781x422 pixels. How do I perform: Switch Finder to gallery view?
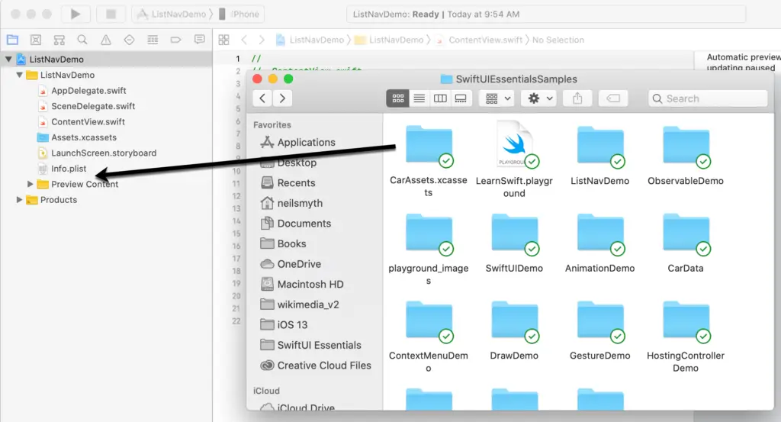coord(461,98)
